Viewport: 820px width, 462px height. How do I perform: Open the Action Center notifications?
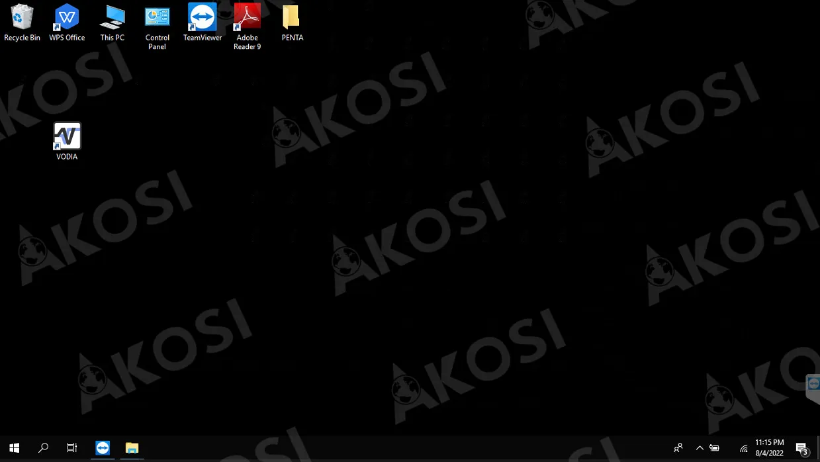point(801,448)
